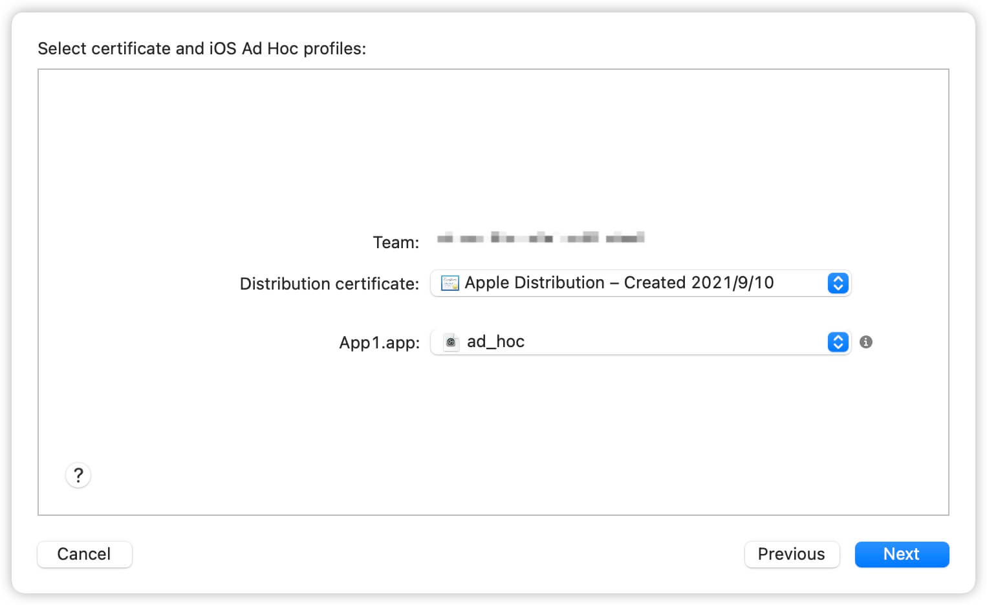Click the Next button
This screenshot has height=605, width=987.
pos(902,555)
